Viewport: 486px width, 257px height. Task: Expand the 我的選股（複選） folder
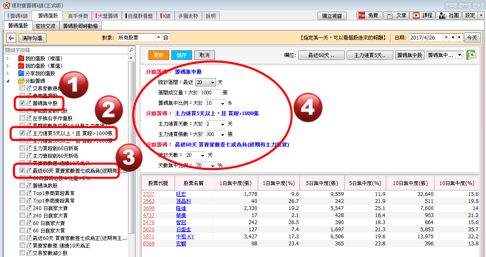[x=7, y=58]
